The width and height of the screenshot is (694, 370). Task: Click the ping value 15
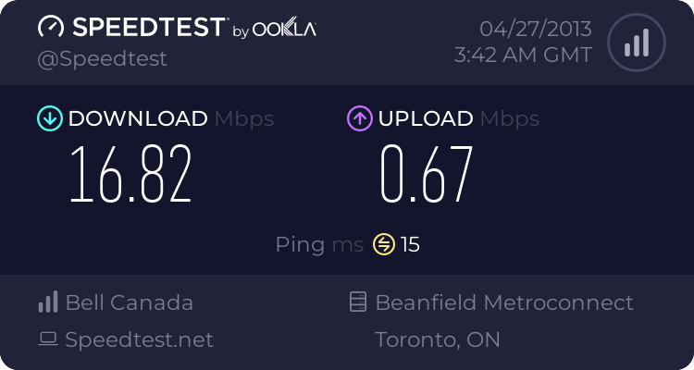click(410, 245)
